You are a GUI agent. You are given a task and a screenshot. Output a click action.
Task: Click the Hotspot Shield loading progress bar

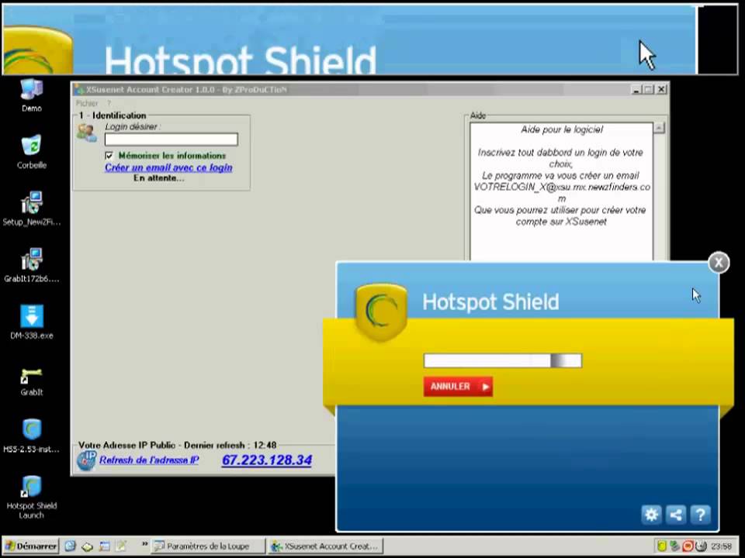[503, 360]
